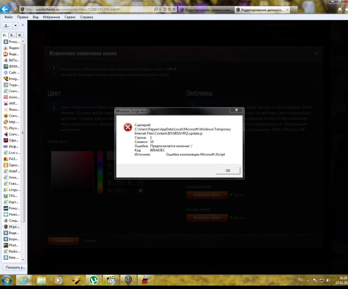The width and height of the screenshot is (348, 289).
Task: Open the 'Phot...' favorite
Action: (12, 245)
